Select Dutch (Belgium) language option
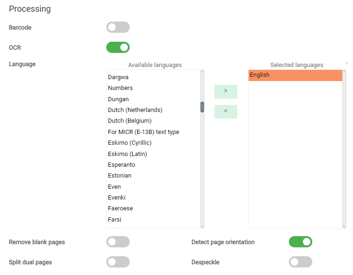The width and height of the screenshot is (353, 275). point(130,121)
